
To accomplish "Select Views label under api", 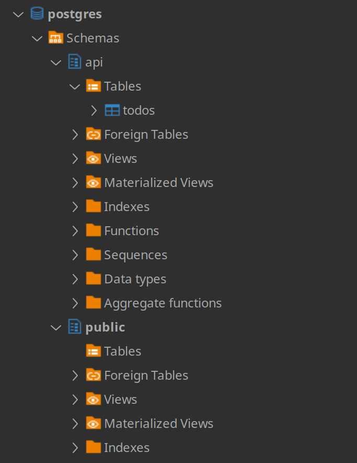I will [x=121, y=159].
